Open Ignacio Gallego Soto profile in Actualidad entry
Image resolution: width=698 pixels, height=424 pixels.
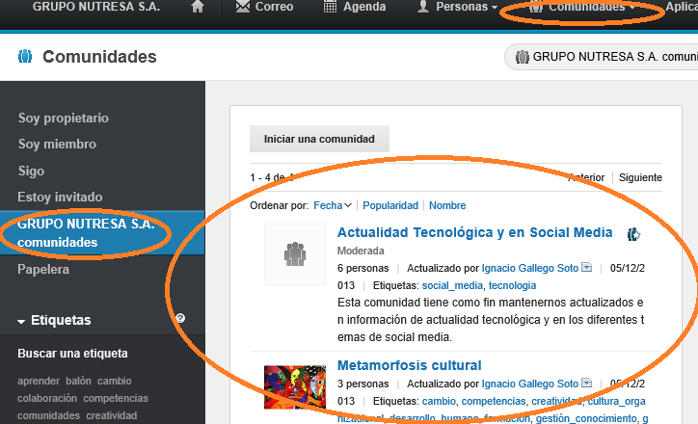529,268
